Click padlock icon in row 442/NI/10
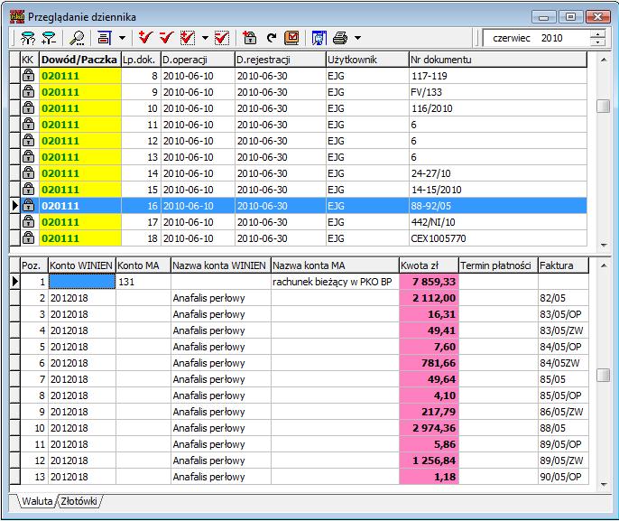Viewport: 619px width, 521px height. pyautogui.click(x=28, y=221)
